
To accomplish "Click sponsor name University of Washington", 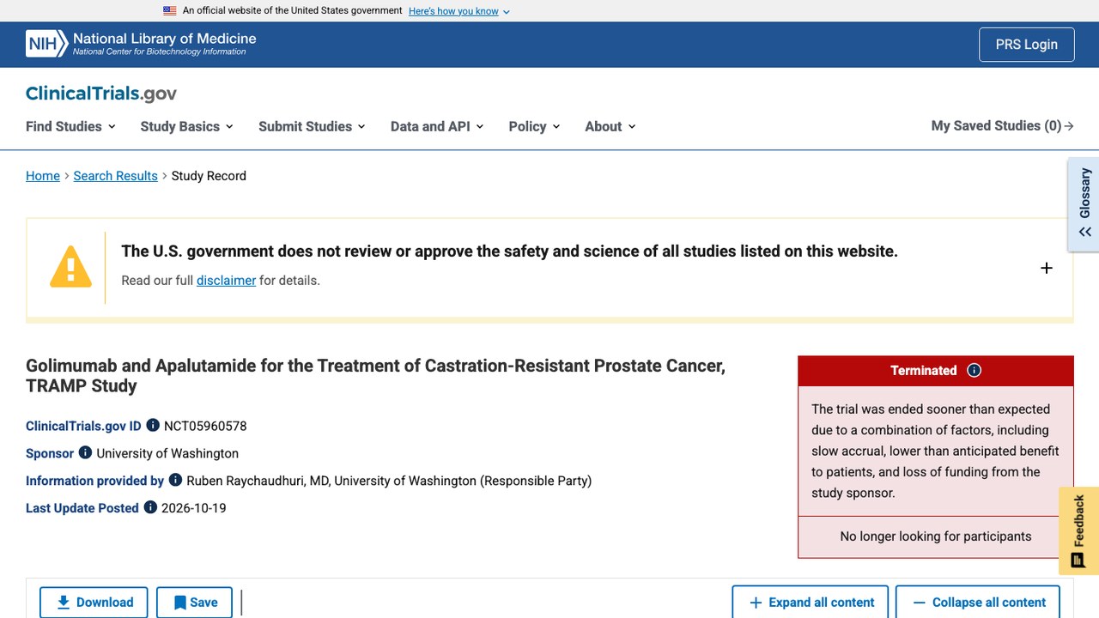I will 167,453.
